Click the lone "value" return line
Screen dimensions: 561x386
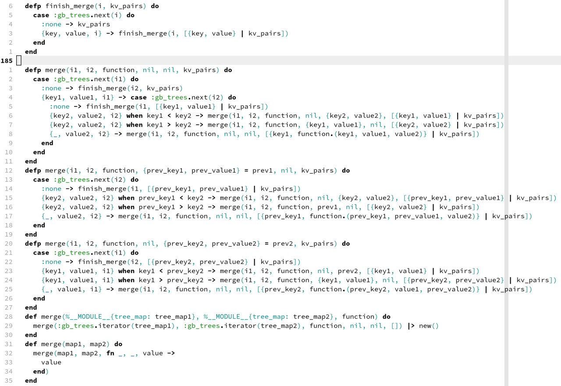pos(51,362)
